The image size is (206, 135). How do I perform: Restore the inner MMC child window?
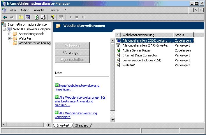[196, 10]
